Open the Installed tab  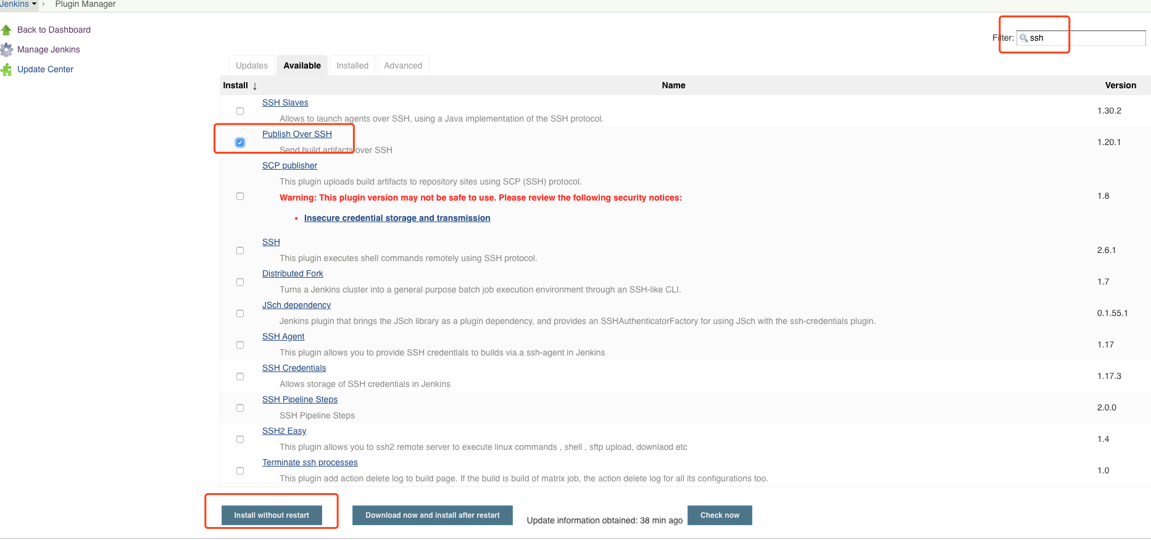[352, 65]
